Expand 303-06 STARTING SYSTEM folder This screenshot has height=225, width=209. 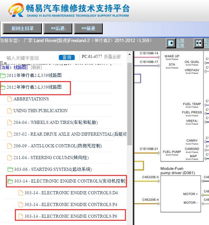53,169
